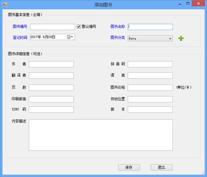The height and width of the screenshot is (177, 207).
Task: Click the 退出 button
Action: (162, 167)
